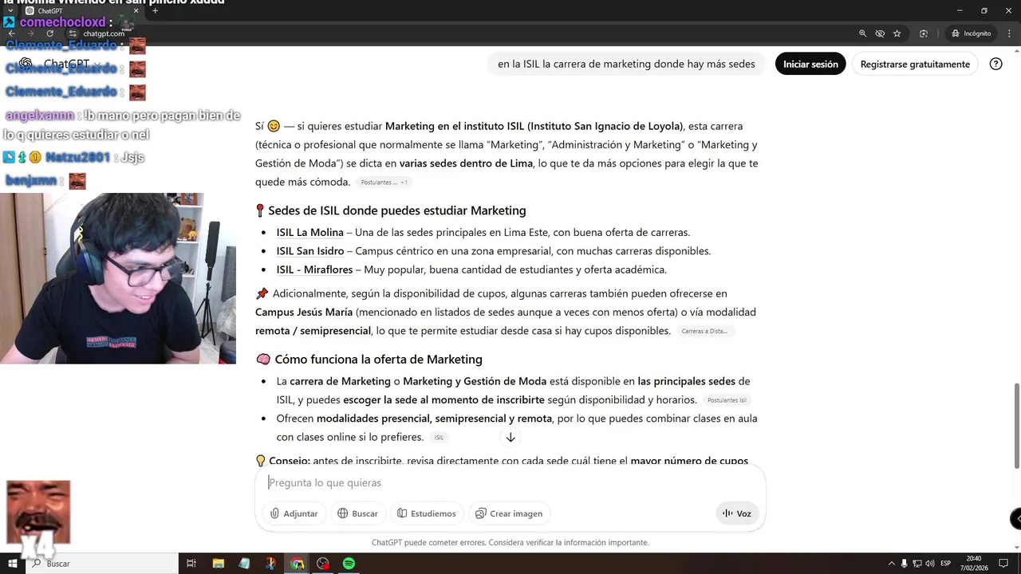1021x574 pixels.
Task: Click the Carreras a Dista... source chip
Action: [x=705, y=331]
